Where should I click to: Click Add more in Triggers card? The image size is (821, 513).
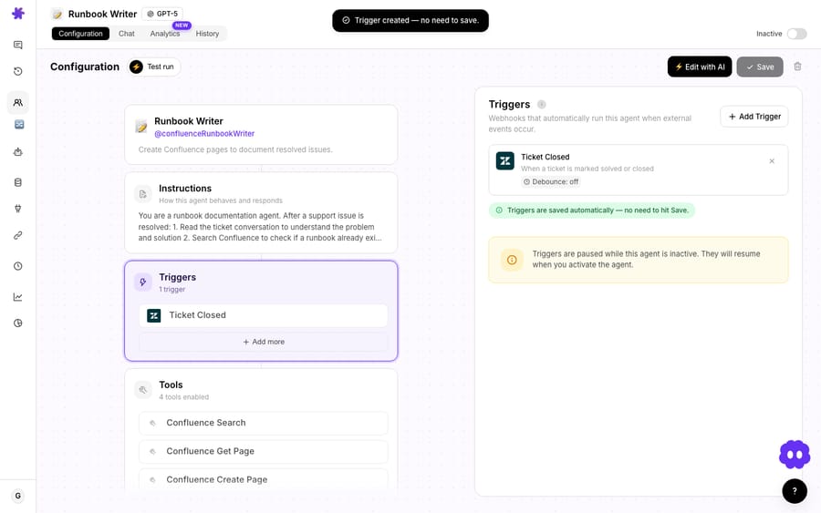point(264,342)
